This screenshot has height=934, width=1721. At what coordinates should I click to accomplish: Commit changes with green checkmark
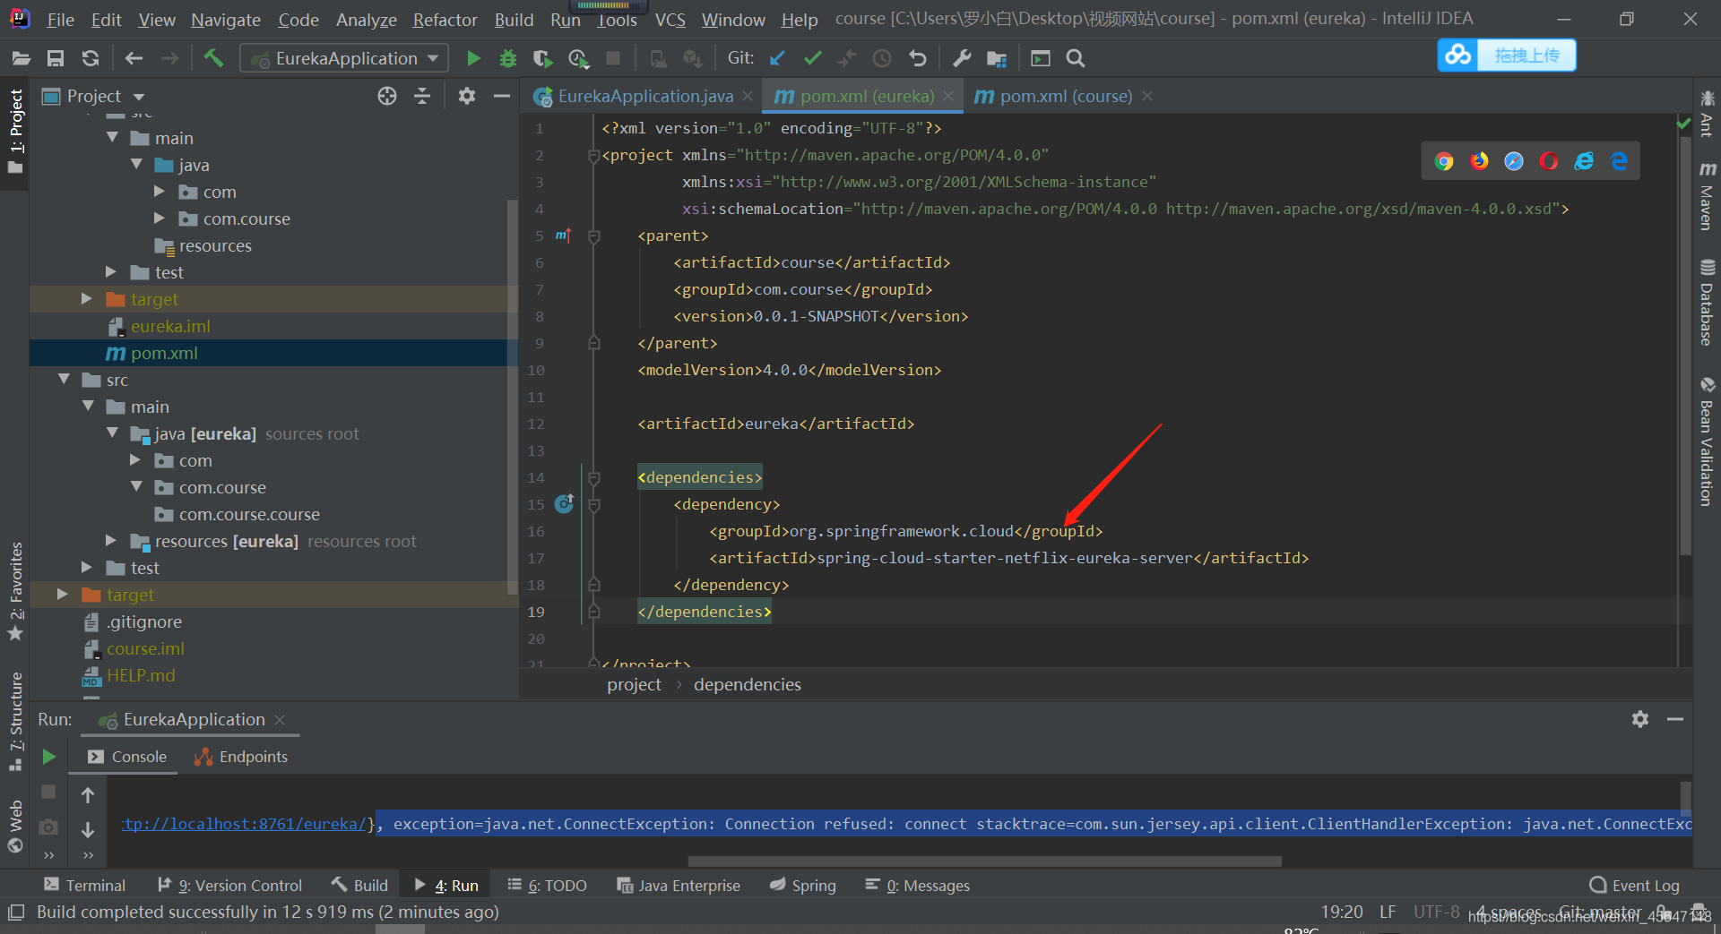tap(813, 58)
